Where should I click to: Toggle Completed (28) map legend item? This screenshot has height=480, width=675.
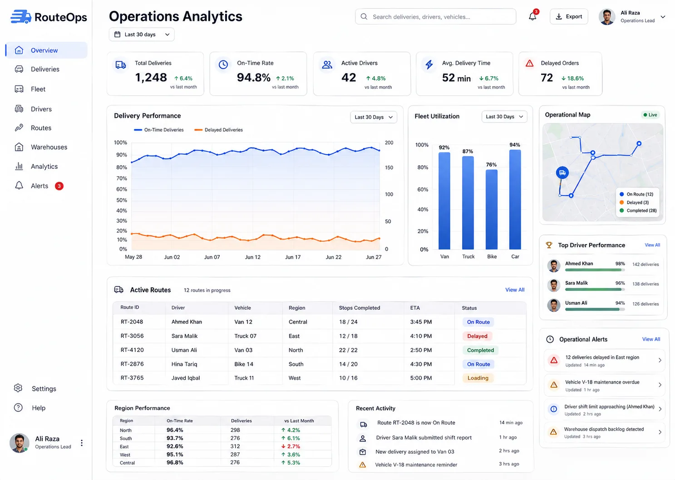click(638, 211)
